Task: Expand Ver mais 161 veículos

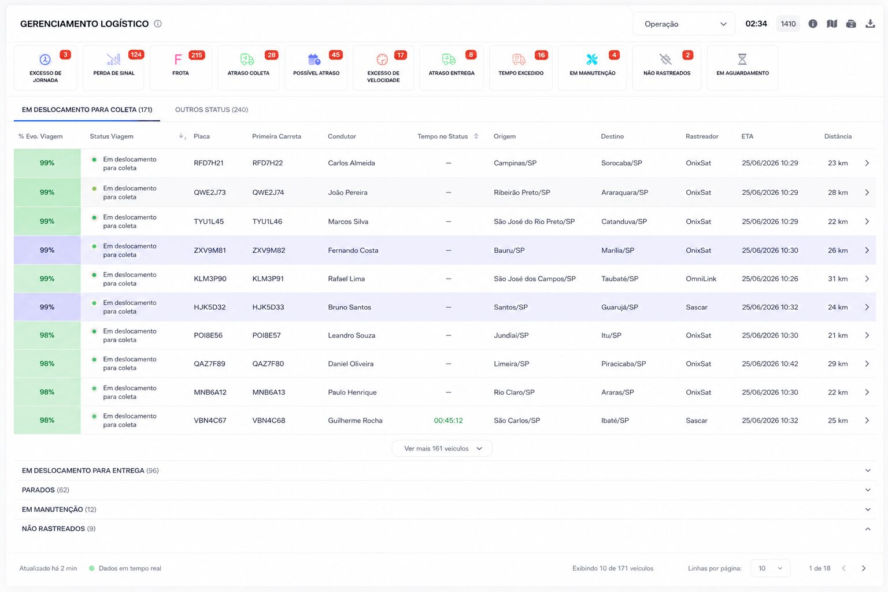Action: 442,449
